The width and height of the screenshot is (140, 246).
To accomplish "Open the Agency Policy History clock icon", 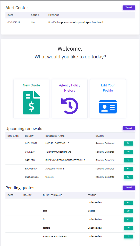I will 70,106.
